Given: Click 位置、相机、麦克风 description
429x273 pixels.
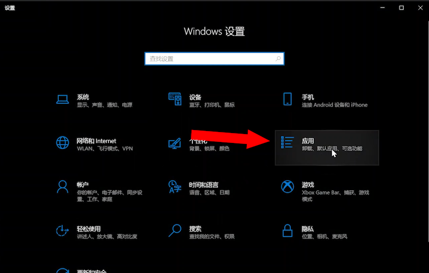Looking at the screenshot, I should click(x=325, y=237).
